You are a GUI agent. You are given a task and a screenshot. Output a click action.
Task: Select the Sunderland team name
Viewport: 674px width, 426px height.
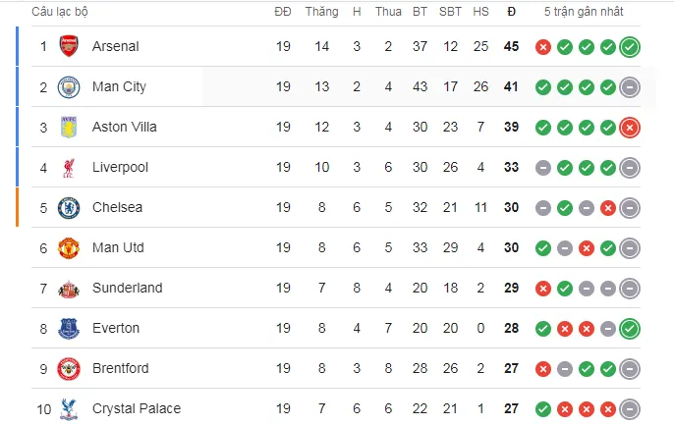(x=127, y=288)
